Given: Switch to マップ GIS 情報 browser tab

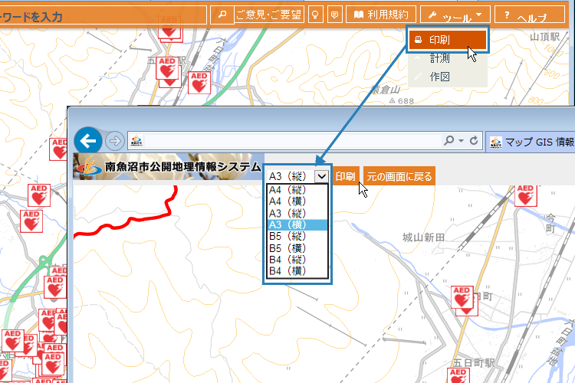Looking at the screenshot, I should (x=532, y=142).
